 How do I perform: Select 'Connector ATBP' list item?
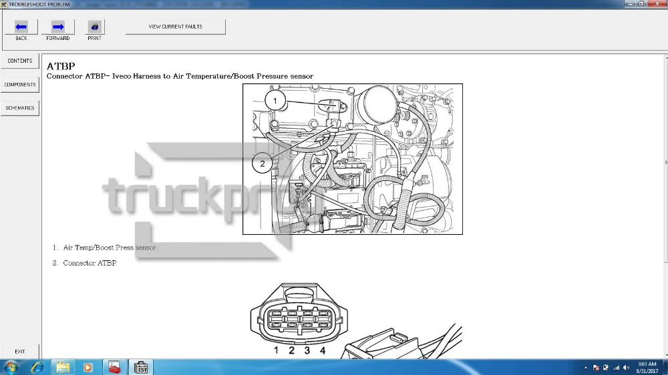pyautogui.click(x=90, y=263)
